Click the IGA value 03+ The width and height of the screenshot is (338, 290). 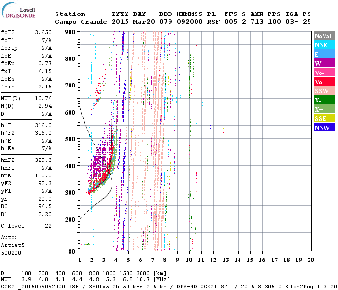point(292,22)
